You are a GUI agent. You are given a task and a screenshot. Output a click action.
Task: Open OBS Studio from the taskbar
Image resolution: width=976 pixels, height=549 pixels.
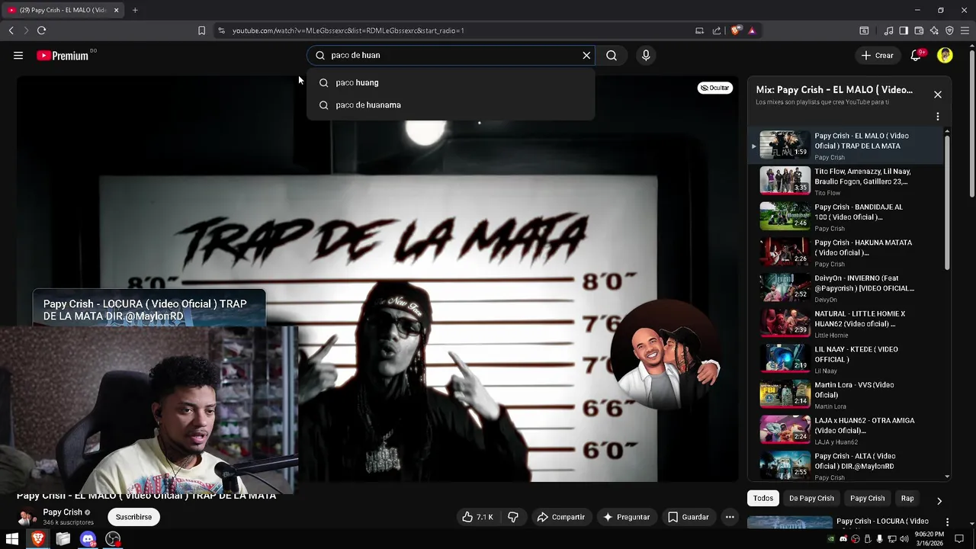(x=113, y=539)
